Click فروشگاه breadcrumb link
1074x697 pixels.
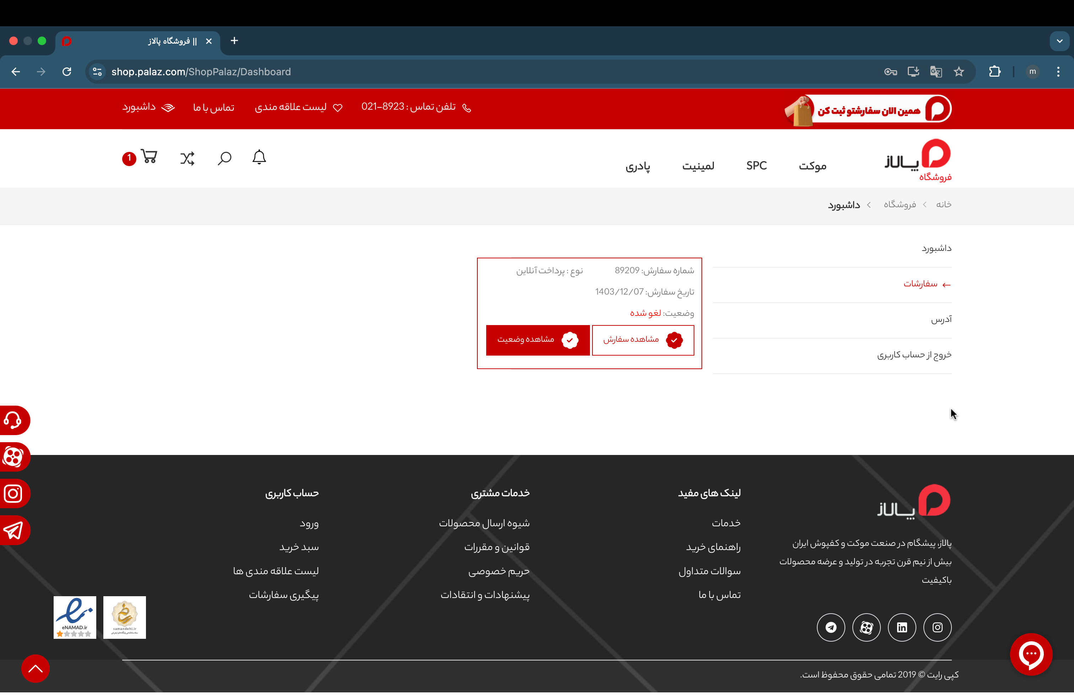coord(900,205)
